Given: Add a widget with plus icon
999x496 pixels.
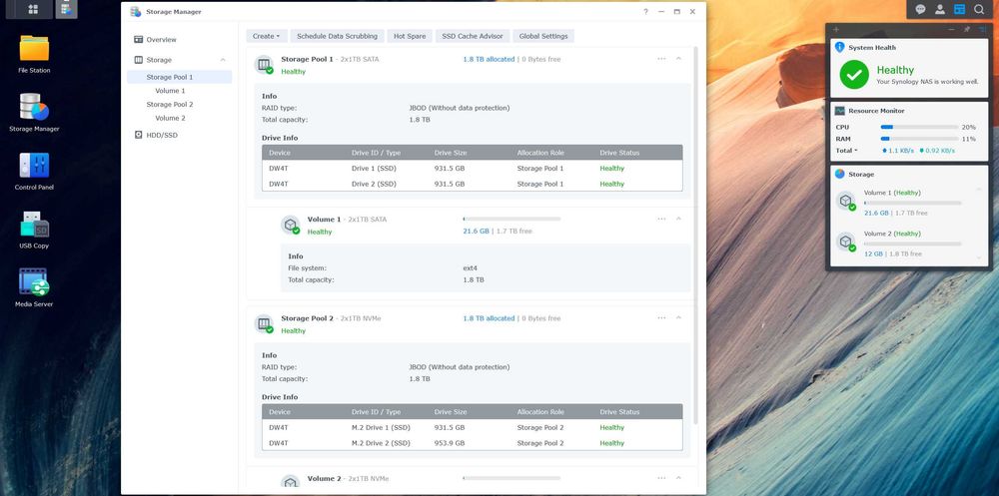Looking at the screenshot, I should point(836,29).
